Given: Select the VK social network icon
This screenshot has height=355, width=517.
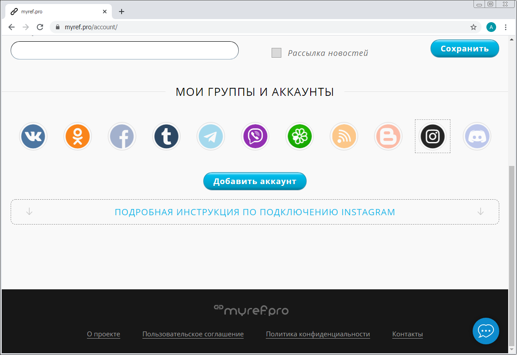Looking at the screenshot, I should [33, 136].
